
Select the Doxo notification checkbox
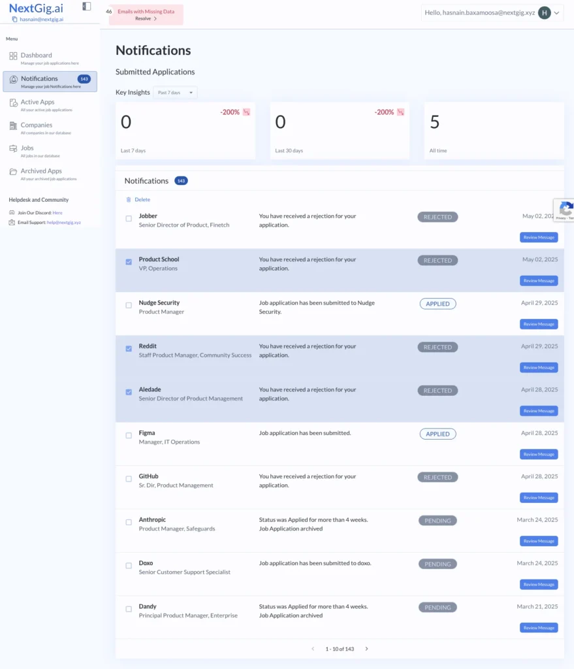129,566
